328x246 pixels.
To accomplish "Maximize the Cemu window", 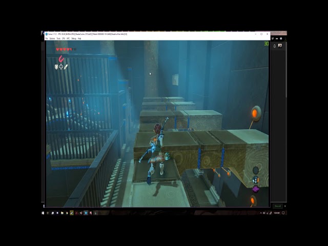I will click(261, 34).
